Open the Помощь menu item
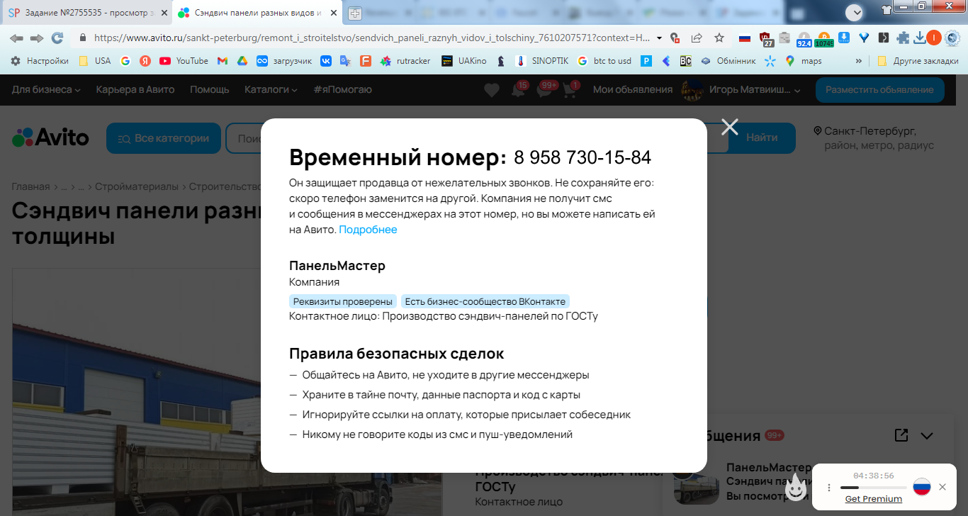Screen dimensions: 968x516 [x=209, y=89]
